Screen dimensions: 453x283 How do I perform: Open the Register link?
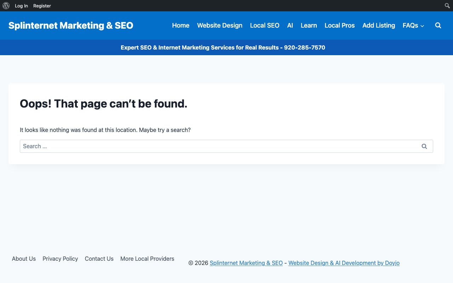(42, 6)
